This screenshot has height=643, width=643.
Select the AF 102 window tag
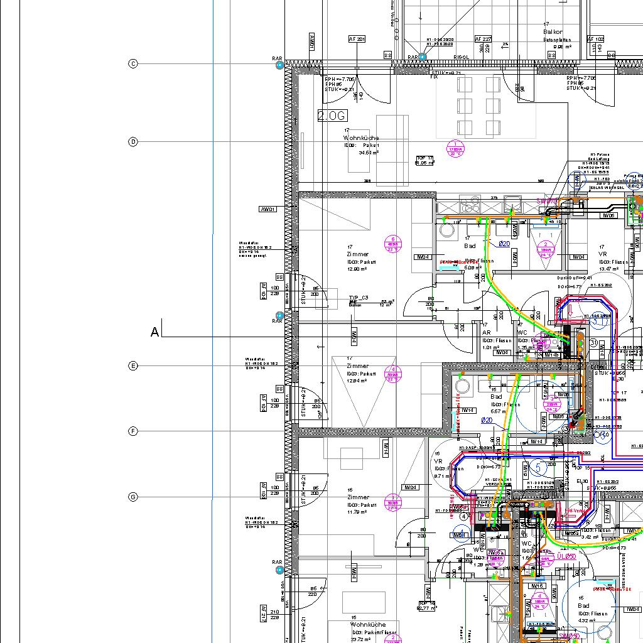[595, 40]
